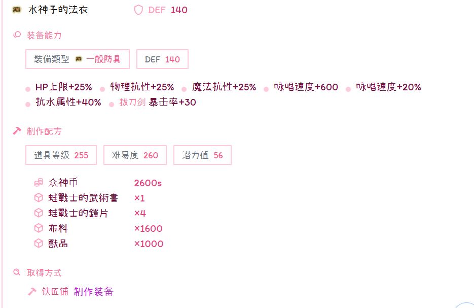The image size is (474, 308).
Task: Click the 道具等级 255 box
Action: click(61, 155)
